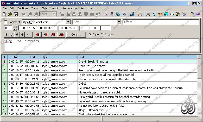The width and height of the screenshot is (203, 122).
Task: Click the Text column header
Action: [137, 57]
